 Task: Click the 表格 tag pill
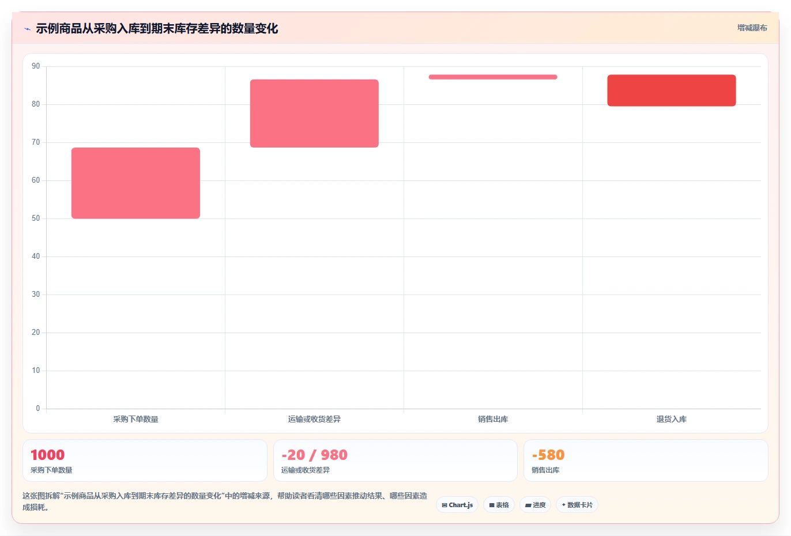tap(499, 505)
